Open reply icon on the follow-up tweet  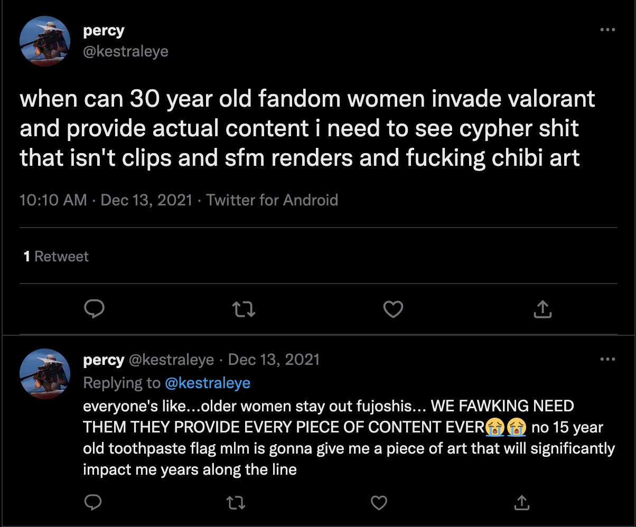pos(93,502)
